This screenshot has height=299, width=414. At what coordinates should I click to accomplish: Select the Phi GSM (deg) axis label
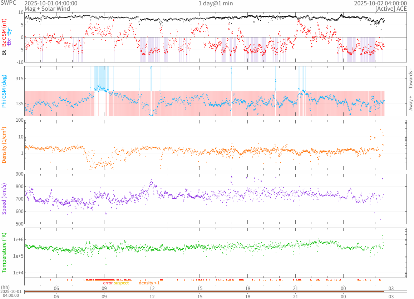4,91
